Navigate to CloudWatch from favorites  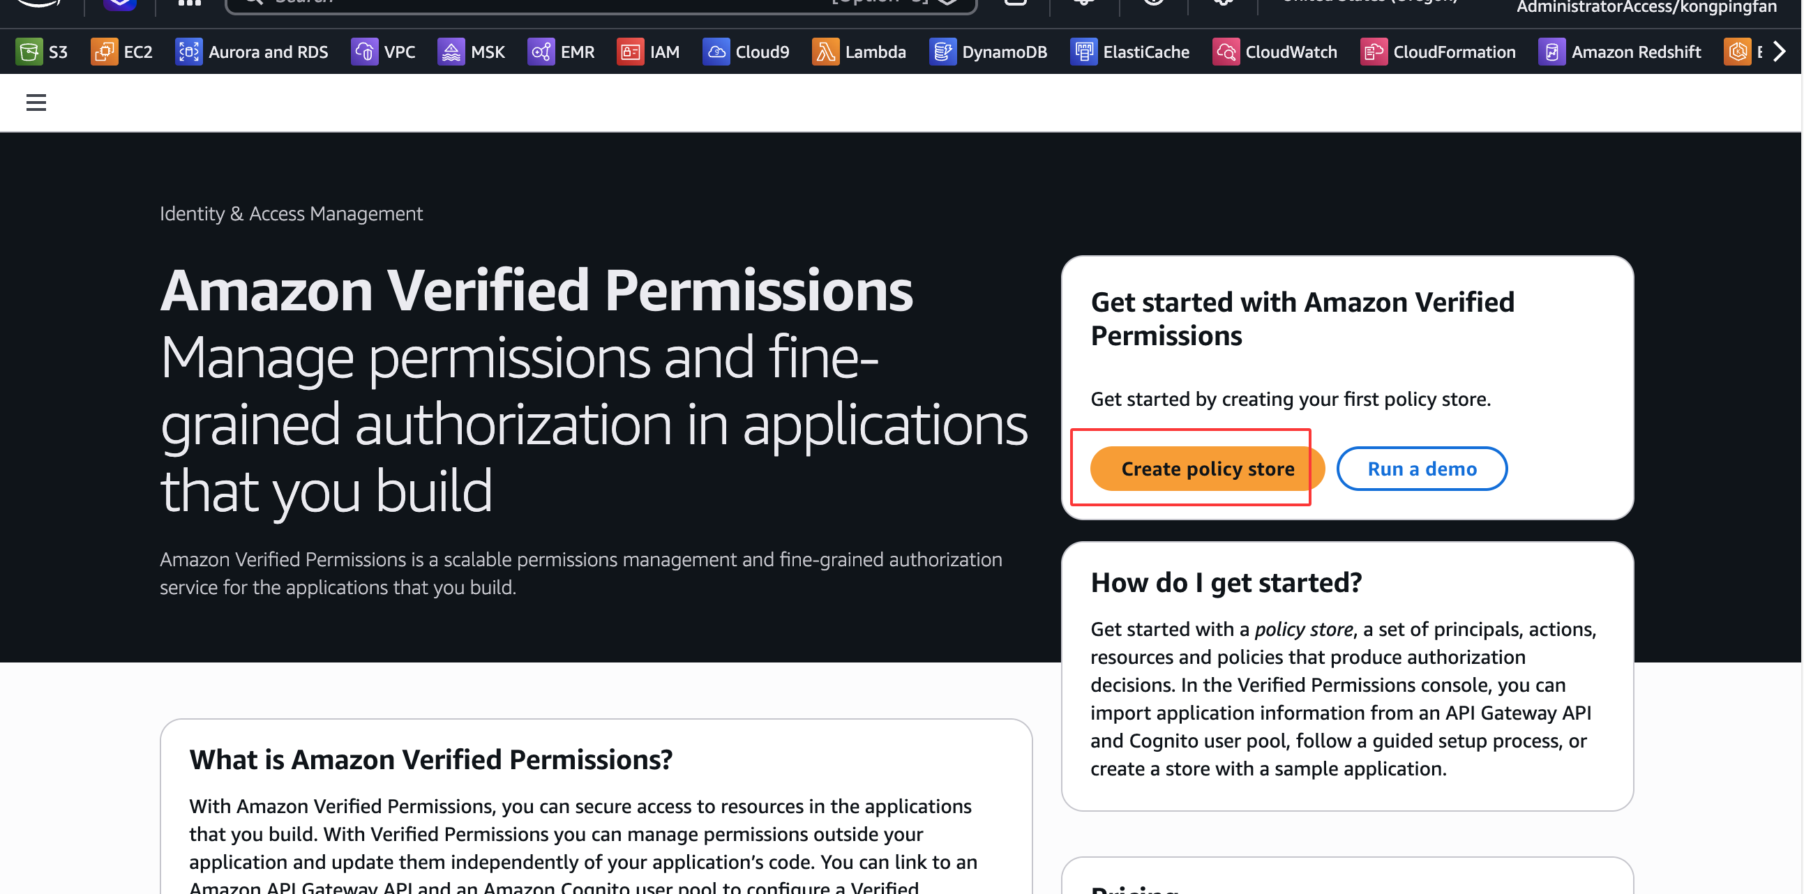click(1275, 52)
